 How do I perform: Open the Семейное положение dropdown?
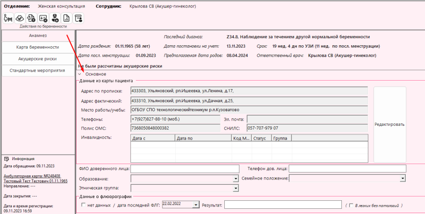click(403, 178)
